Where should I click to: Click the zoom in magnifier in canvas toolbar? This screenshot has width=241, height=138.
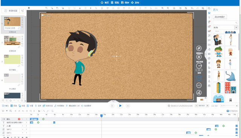point(162,8)
